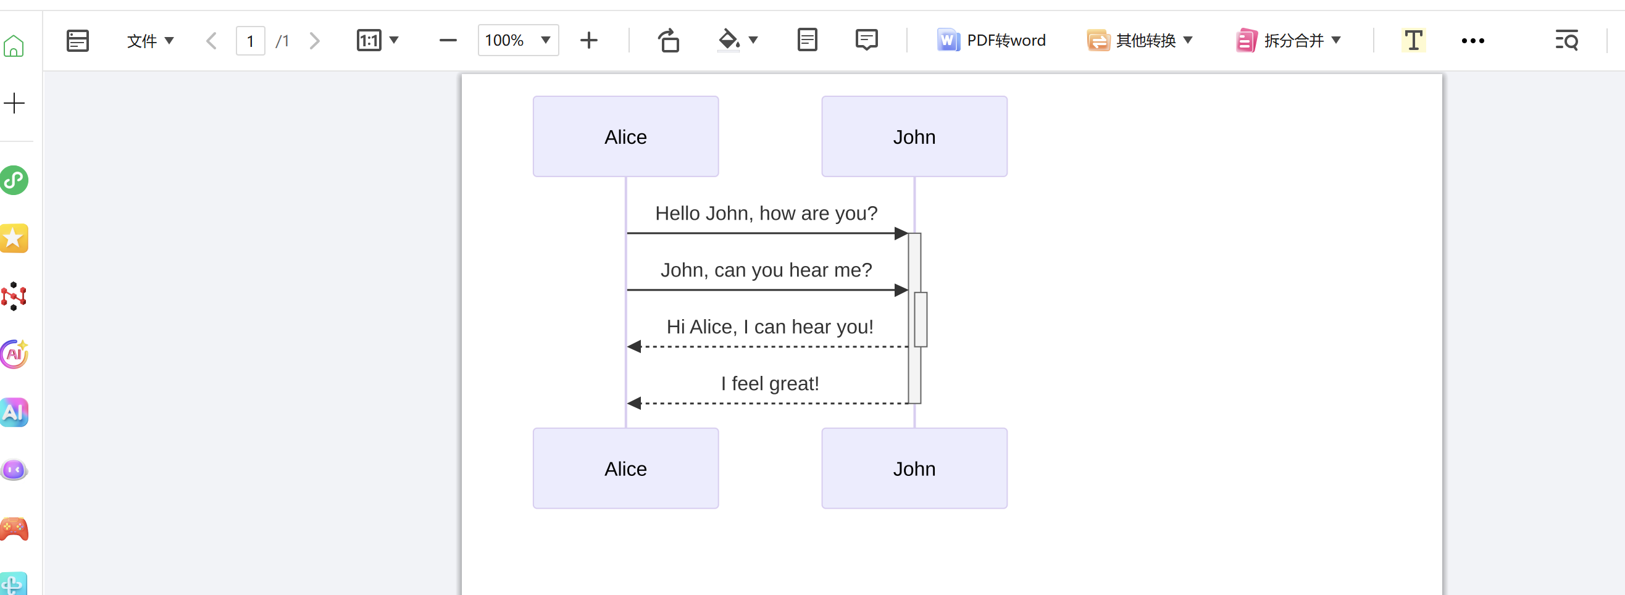Click the plus icon to add new tab
This screenshot has height=595, width=1625.
[x=14, y=104]
